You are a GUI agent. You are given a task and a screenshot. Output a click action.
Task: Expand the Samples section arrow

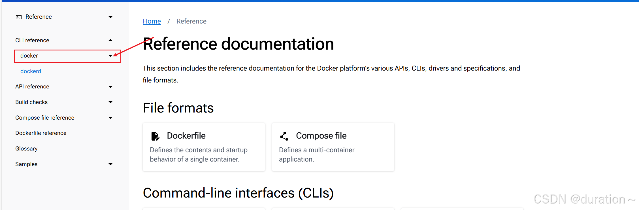[x=110, y=164]
